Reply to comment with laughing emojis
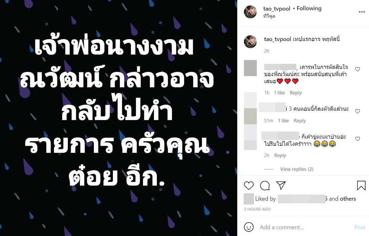The image size is (369, 236). tap(280, 155)
